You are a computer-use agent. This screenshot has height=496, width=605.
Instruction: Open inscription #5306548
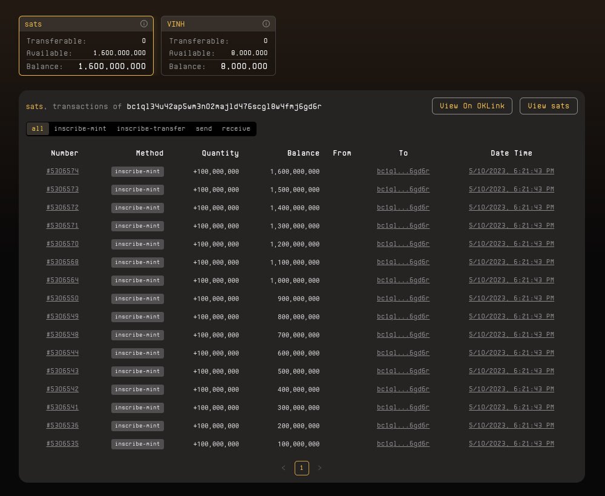[x=62, y=334]
